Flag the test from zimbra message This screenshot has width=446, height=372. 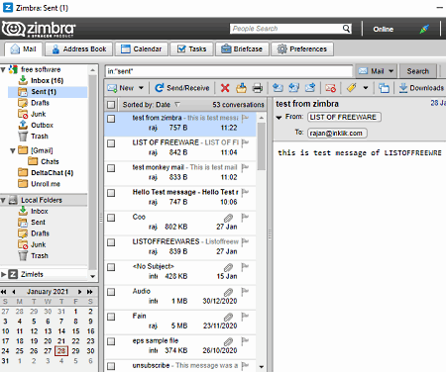245,118
